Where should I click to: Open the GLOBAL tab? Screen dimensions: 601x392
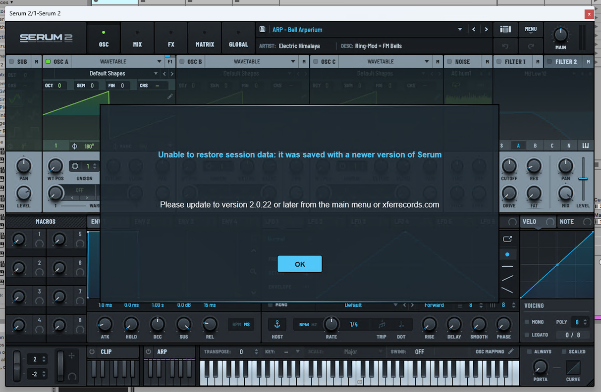[238, 39]
